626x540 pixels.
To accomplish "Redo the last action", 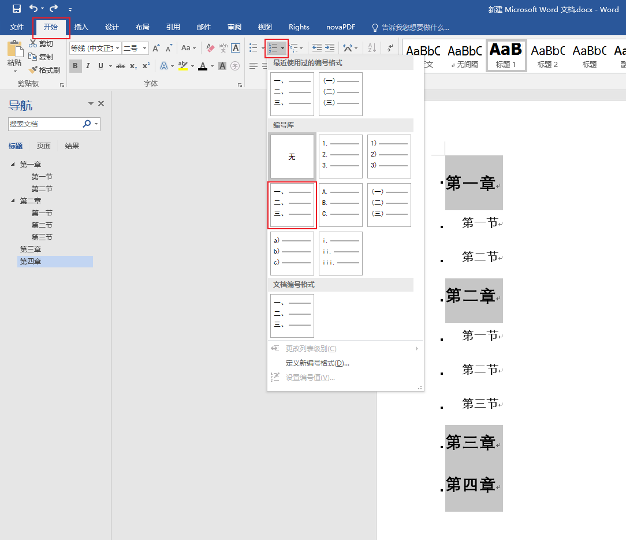I will click(54, 9).
